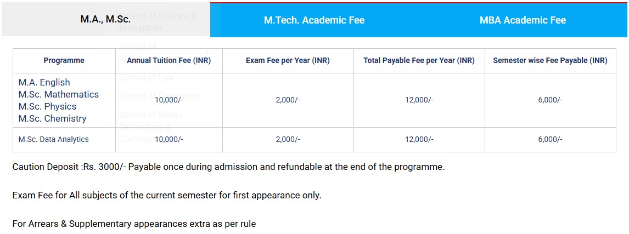Click Semester wise Fee Payable header
629x234 pixels.
[550, 61]
